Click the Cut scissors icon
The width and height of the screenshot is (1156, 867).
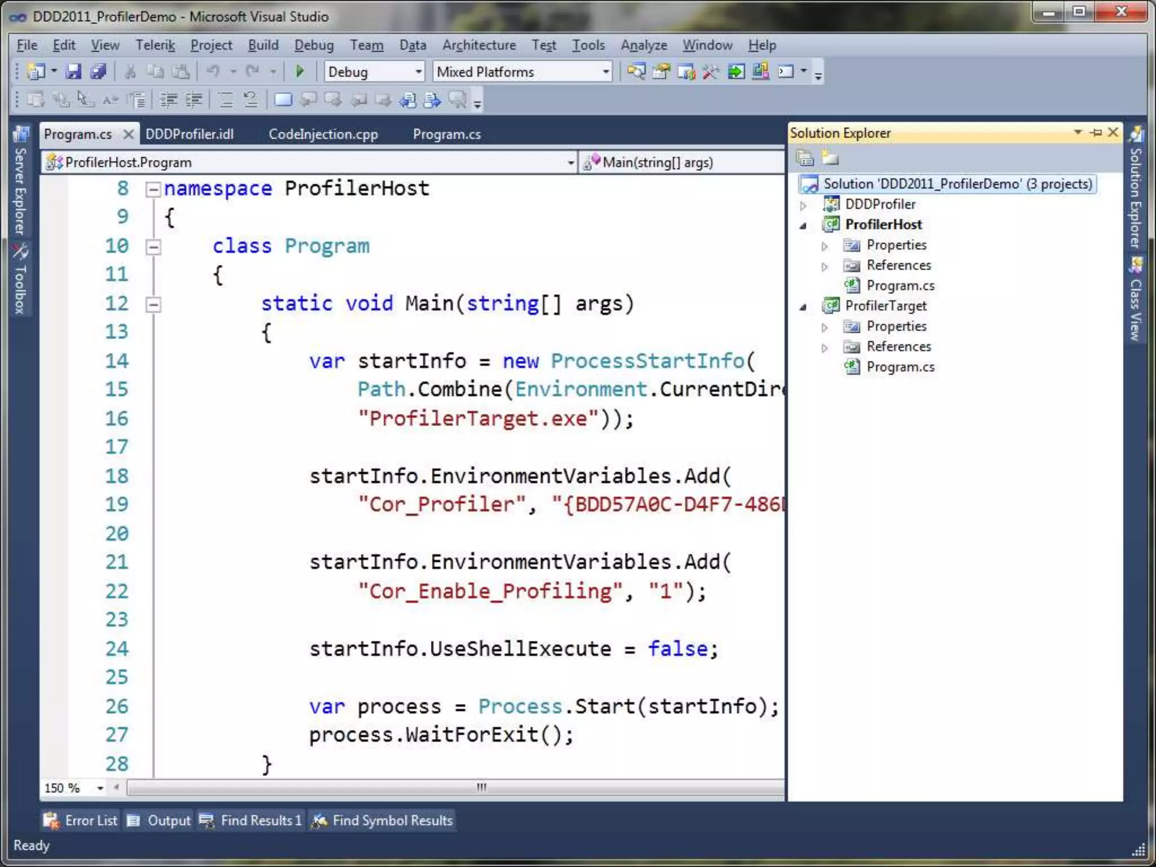pyautogui.click(x=130, y=72)
